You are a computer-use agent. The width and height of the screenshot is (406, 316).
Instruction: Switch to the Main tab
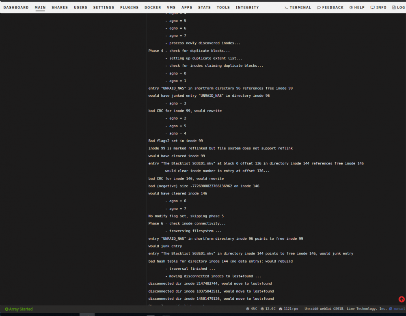coord(40,7)
